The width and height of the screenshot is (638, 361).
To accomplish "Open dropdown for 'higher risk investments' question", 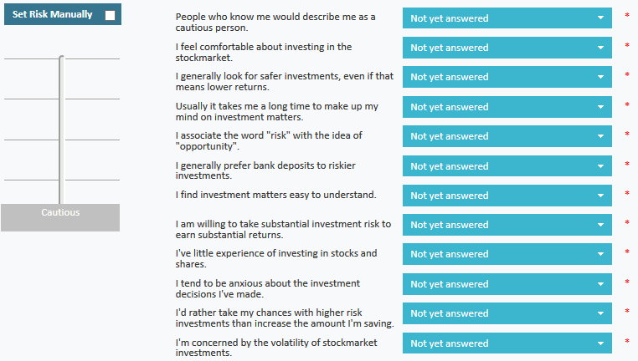I will tap(507, 313).
